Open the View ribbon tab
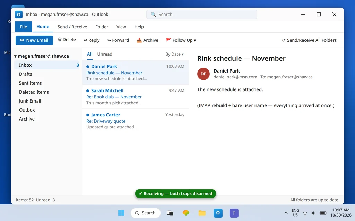The width and height of the screenshot is (355, 221). coord(121,27)
